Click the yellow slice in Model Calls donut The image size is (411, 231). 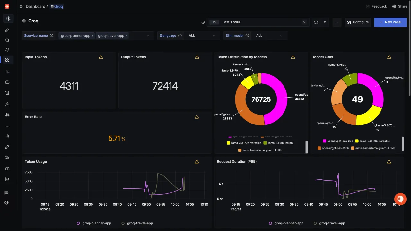[369, 116]
